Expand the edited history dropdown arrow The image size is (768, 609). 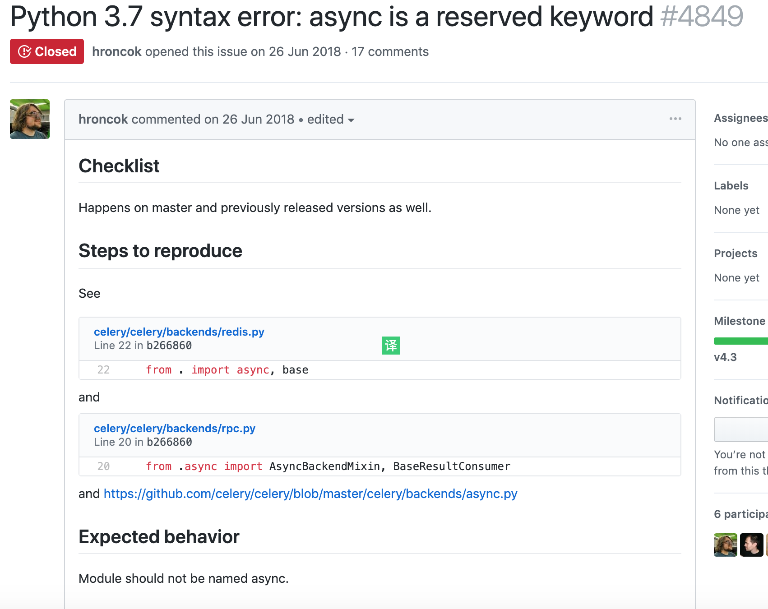click(351, 120)
